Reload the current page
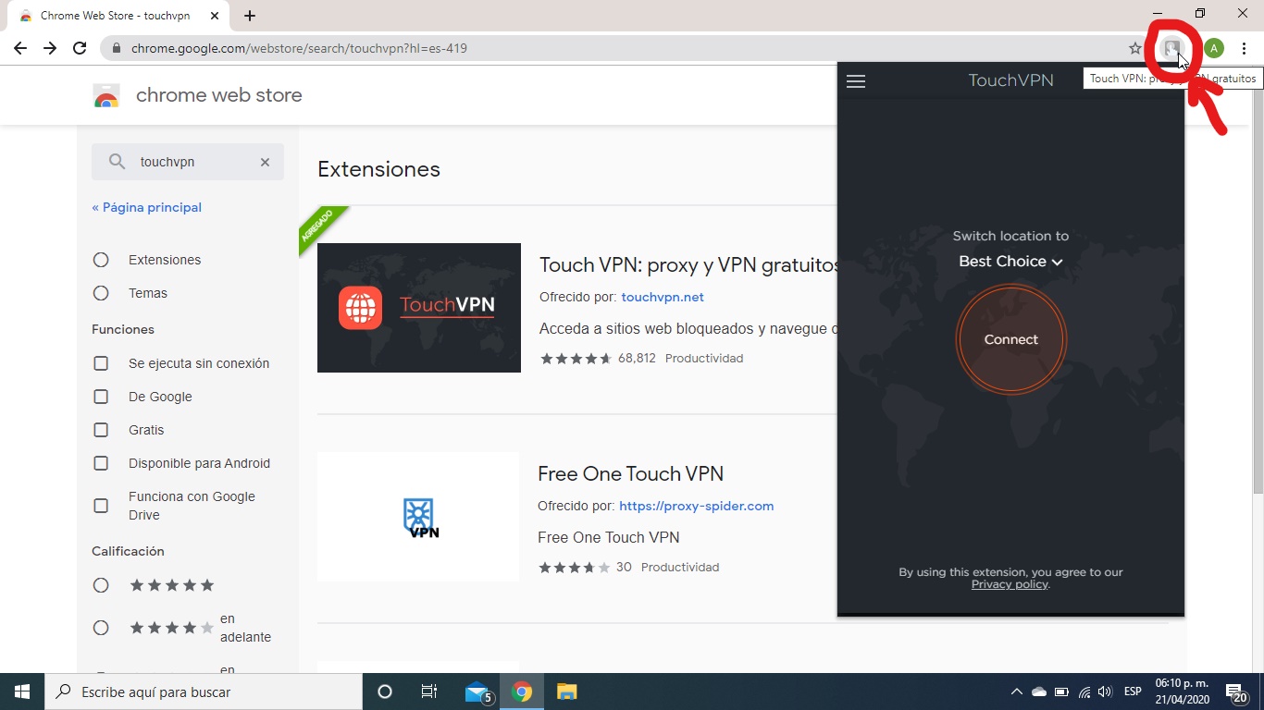 [x=80, y=48]
